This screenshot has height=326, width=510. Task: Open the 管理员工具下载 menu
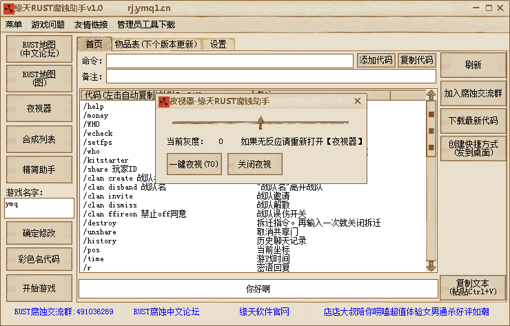[x=146, y=25]
